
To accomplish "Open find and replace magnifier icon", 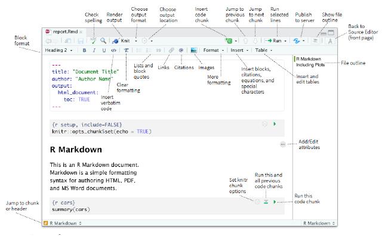I will (x=103, y=41).
